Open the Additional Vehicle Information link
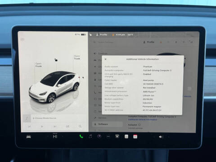This screenshot has width=216, height=162. (143, 120)
